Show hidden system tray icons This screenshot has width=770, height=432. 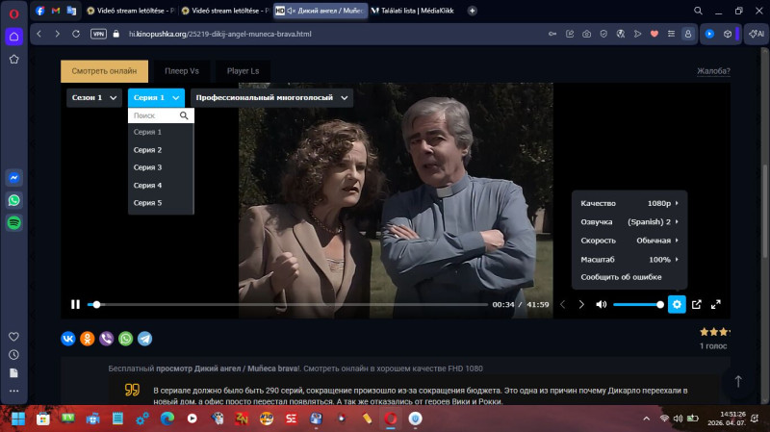(646, 419)
